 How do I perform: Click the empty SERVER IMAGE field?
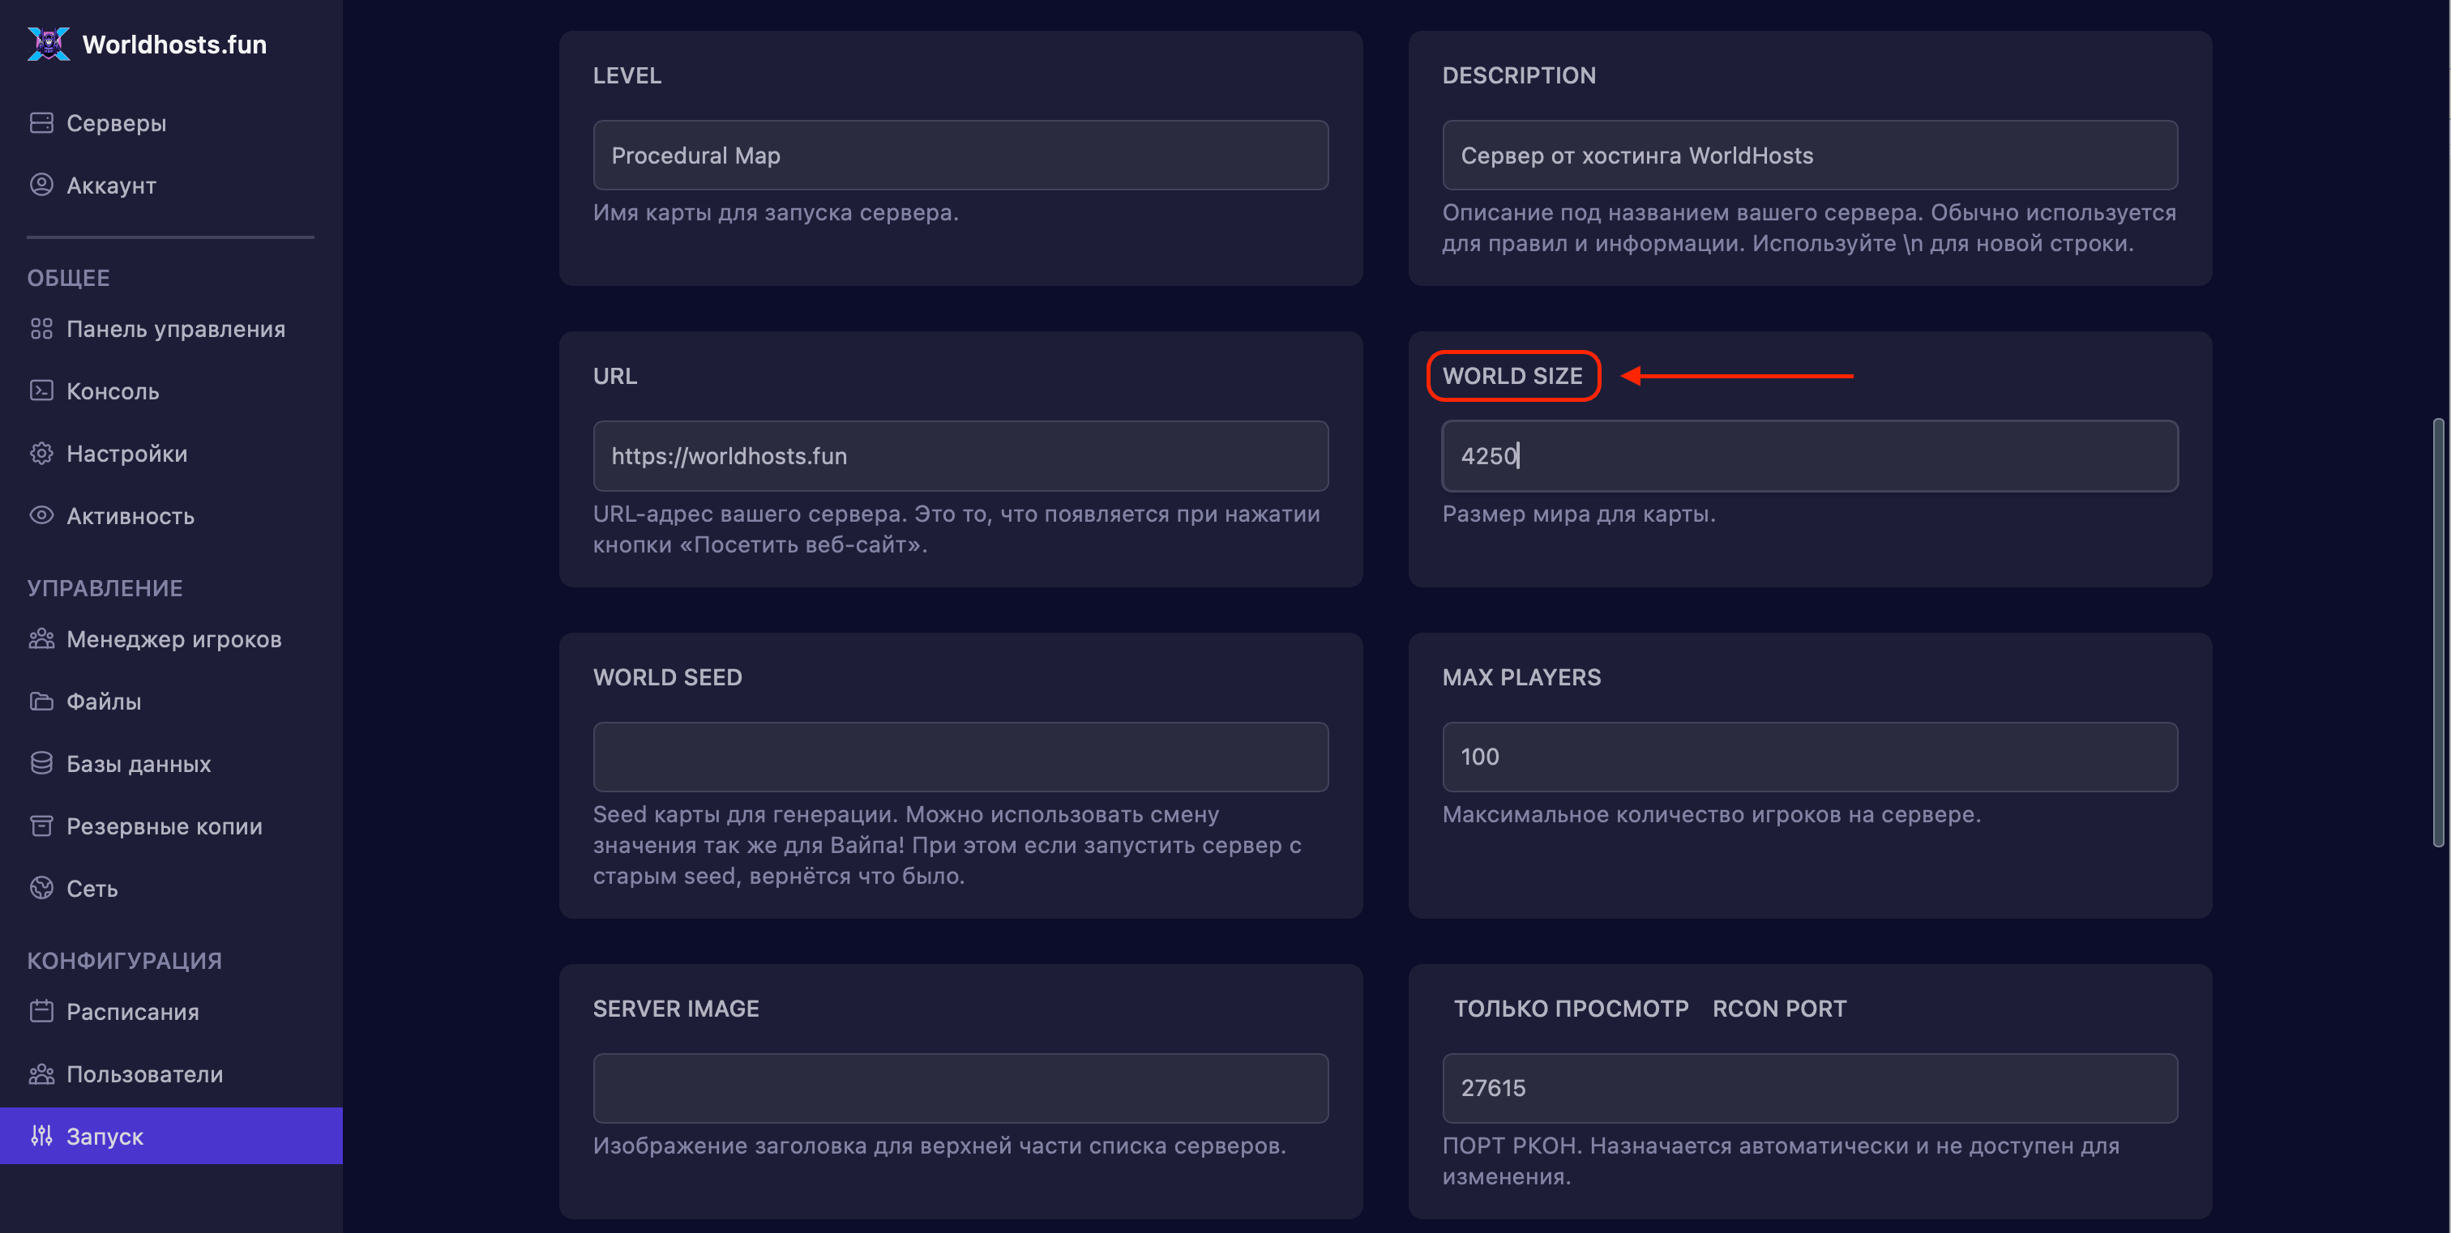pyautogui.click(x=960, y=1087)
